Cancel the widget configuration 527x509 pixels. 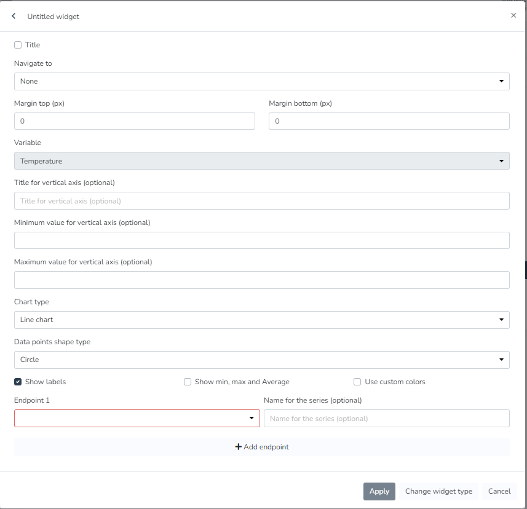pos(499,491)
